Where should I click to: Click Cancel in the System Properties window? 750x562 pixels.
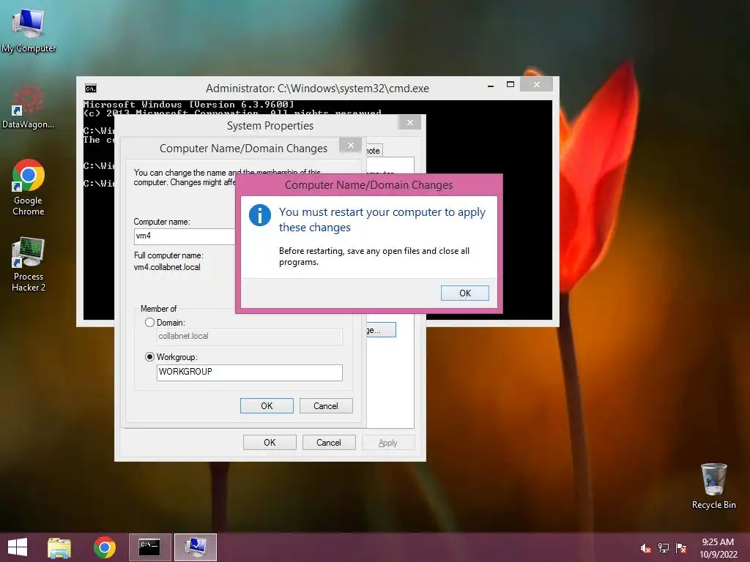[x=329, y=443]
